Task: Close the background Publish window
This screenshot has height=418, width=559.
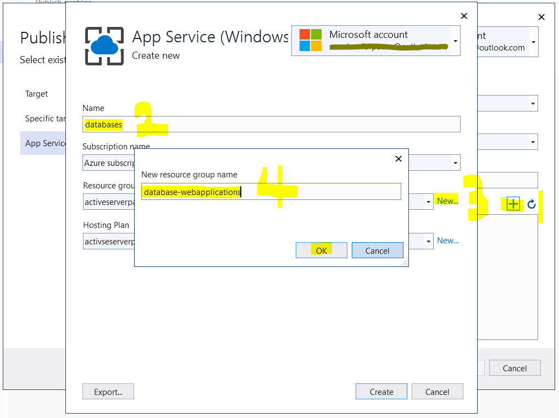Action: [x=541, y=16]
